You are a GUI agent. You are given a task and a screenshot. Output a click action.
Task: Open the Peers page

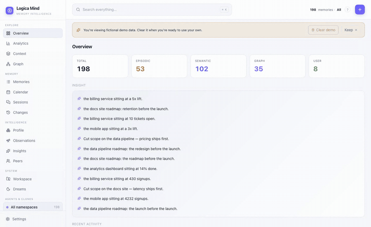point(33,161)
